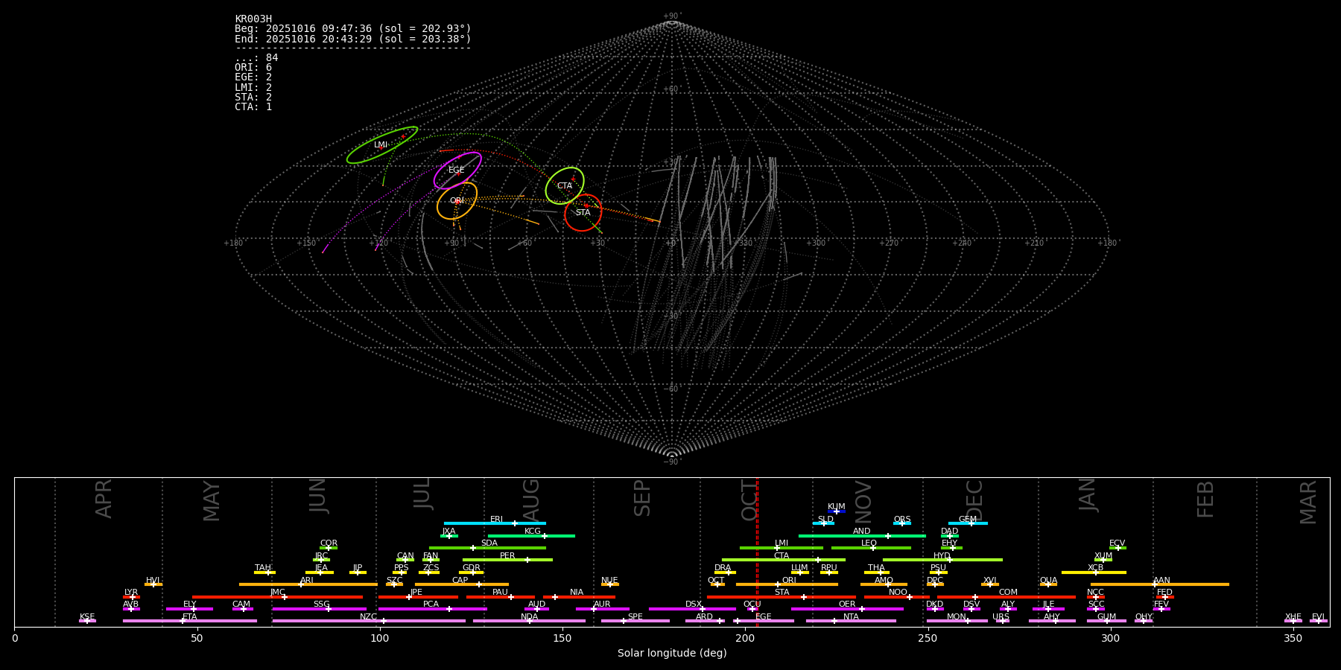Click the 'CTA: 1' count in header
Image resolution: width=1341 pixels, height=670 pixels.
[x=253, y=106]
